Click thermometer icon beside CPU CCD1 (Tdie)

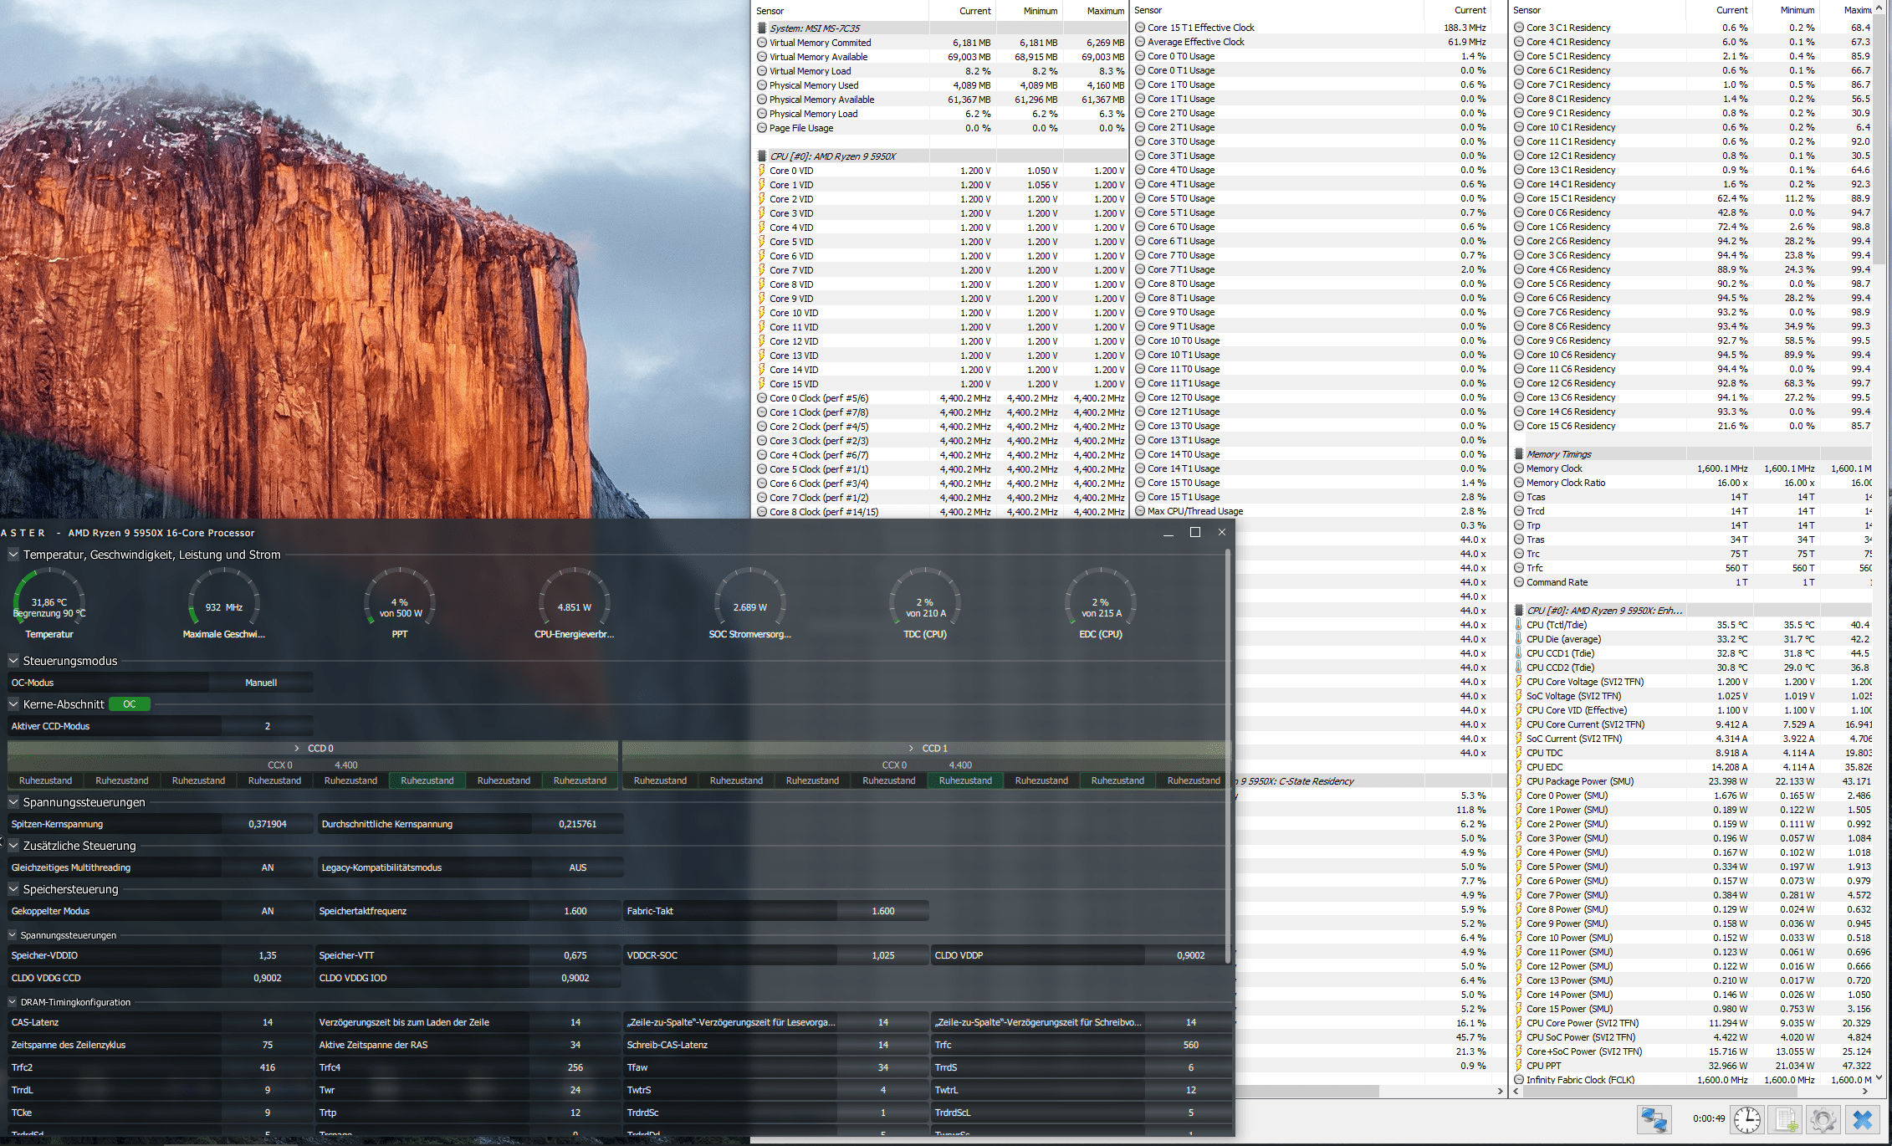tap(1519, 653)
